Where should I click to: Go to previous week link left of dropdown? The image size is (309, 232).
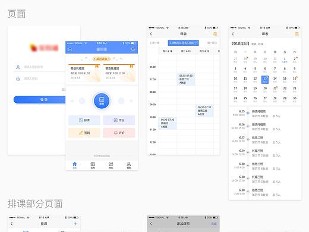pos(154,43)
